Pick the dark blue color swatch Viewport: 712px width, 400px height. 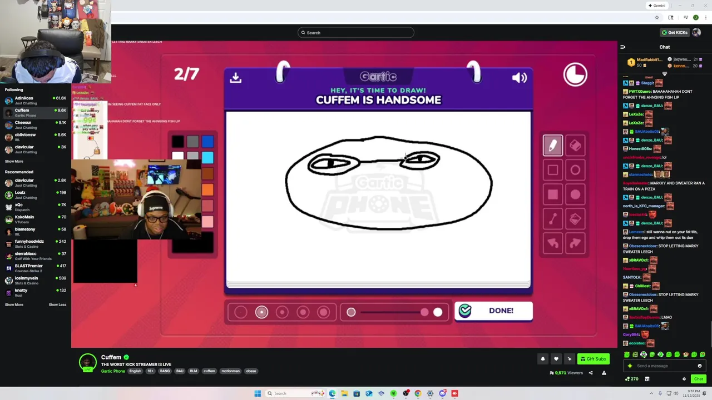tap(207, 142)
